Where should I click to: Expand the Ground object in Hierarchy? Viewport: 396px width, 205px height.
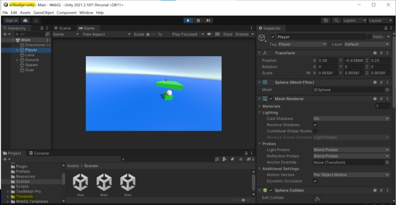click(x=17, y=60)
